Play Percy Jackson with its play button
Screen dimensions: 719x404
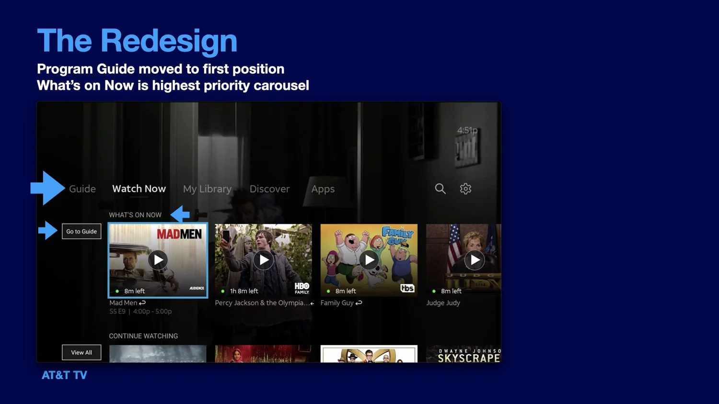264,260
